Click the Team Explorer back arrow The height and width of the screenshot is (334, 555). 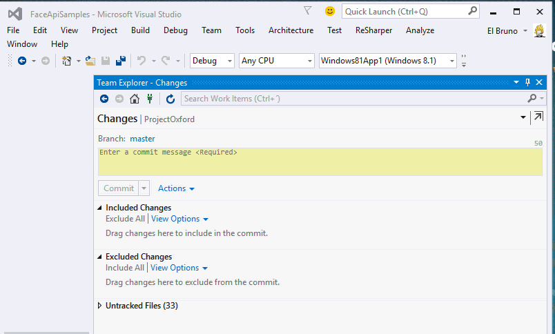[104, 99]
